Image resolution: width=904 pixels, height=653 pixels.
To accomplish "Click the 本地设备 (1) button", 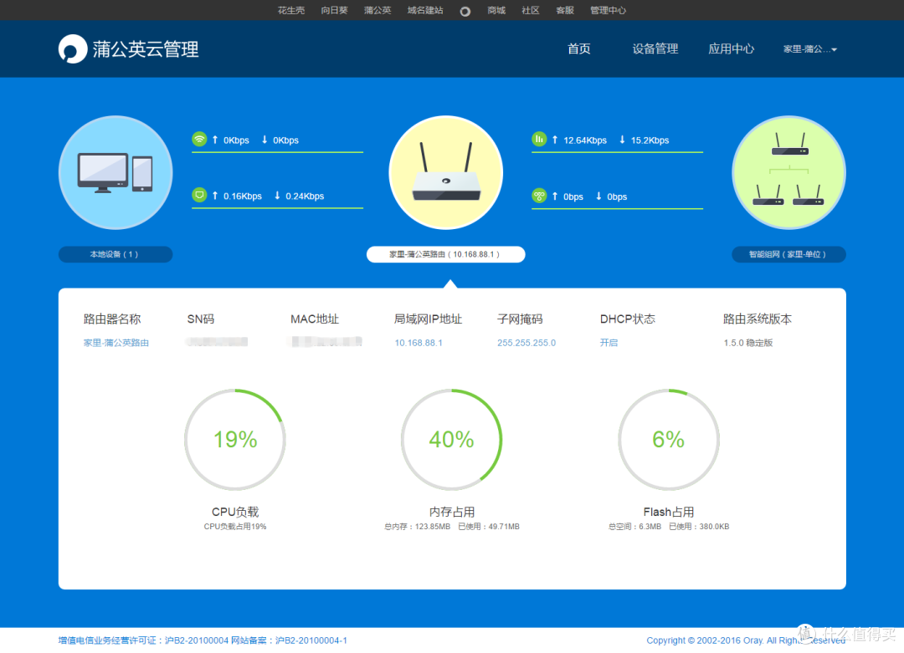I will point(116,254).
